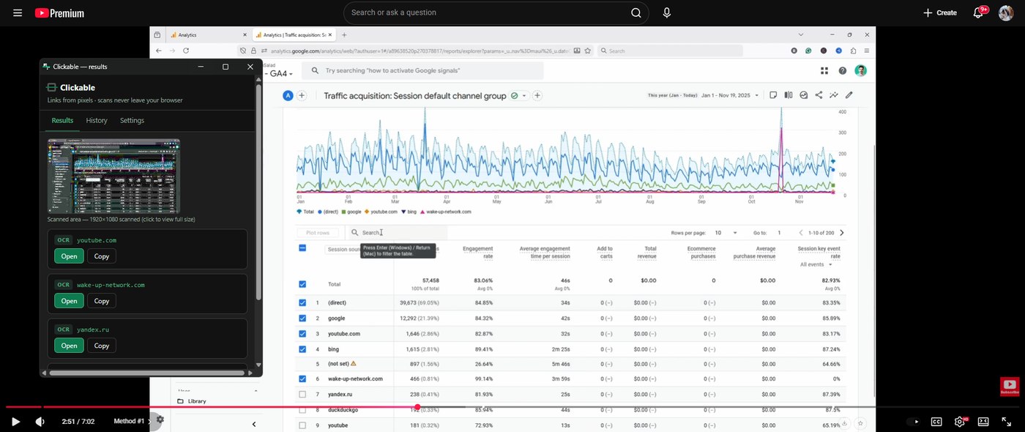Screen dimensions: 1025x432
Task: Open the Insights sparkline icon
Action: click(x=834, y=95)
